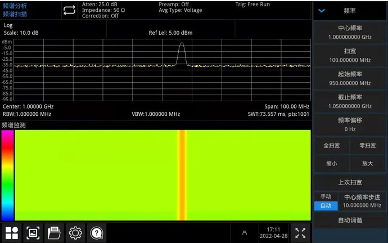Collapse the 频率 menu with the chevron
Image resolution: width=388 pixels, height=243 pixels.
[x=322, y=11]
